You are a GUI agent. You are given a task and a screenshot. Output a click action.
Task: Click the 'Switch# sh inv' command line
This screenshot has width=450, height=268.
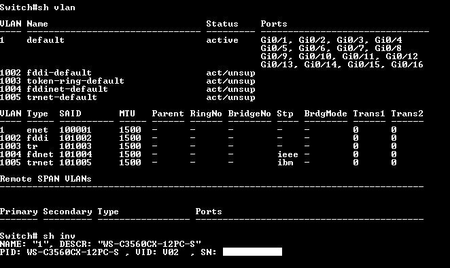pos(37,236)
